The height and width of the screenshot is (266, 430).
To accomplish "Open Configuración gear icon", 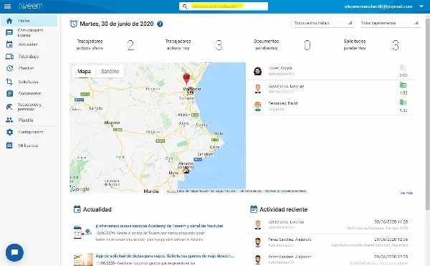I will (9, 132).
